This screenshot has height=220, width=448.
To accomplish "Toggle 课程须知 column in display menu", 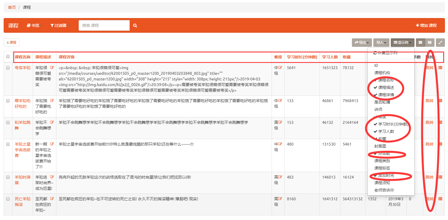I will [391, 183].
